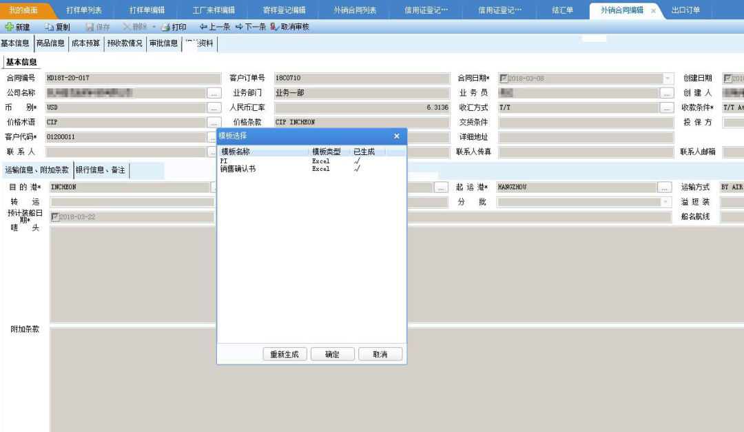Toggle the 预计装船日期 checkbox

55,217
